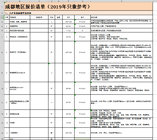This screenshot has width=157, height=140.
Task: Click the cell showing 0 in row 6
Action: (x=82, y=31)
